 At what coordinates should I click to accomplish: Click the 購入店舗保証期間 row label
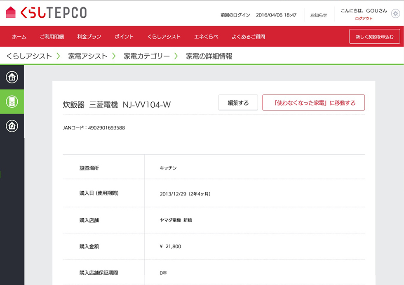[x=99, y=273]
